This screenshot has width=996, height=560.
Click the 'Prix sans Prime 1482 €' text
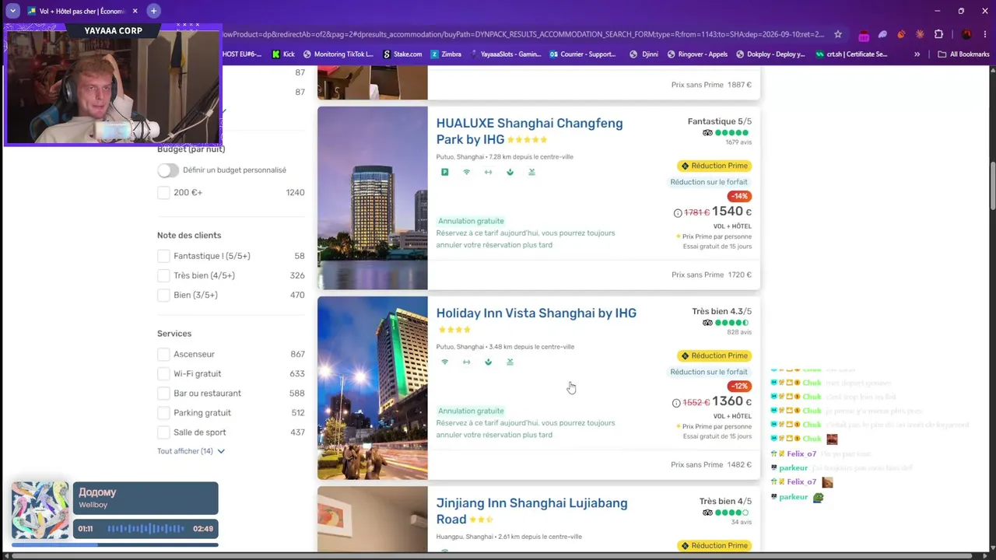coord(711,464)
